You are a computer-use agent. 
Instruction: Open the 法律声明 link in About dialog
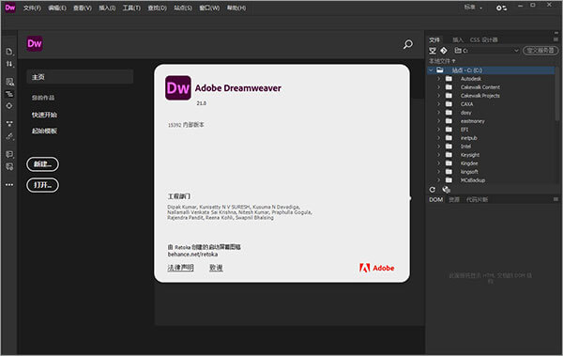coord(180,268)
